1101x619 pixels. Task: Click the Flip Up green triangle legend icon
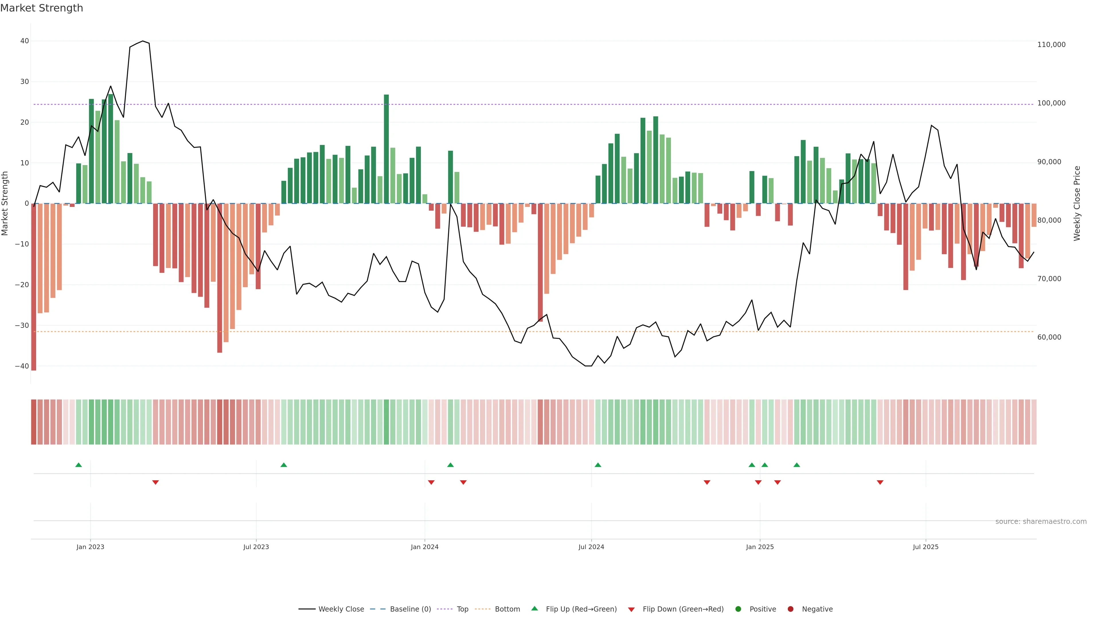[x=534, y=609]
